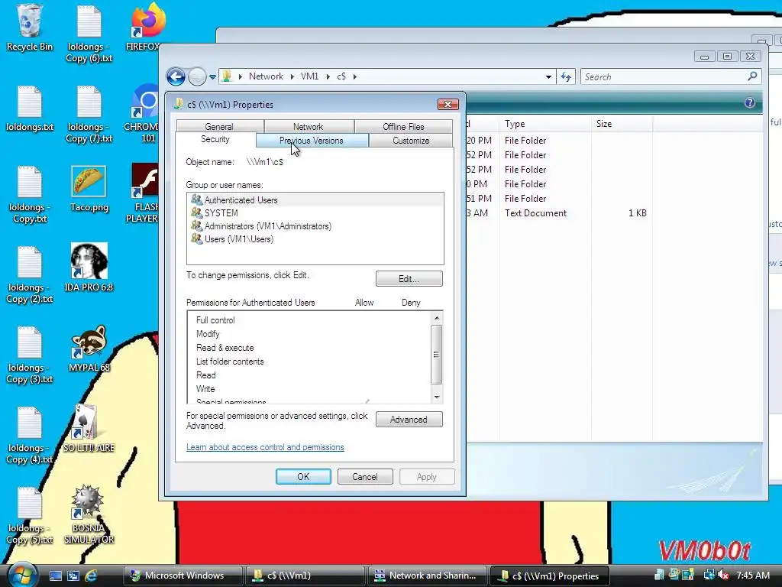Open recent pages dropdown arrow

point(212,77)
